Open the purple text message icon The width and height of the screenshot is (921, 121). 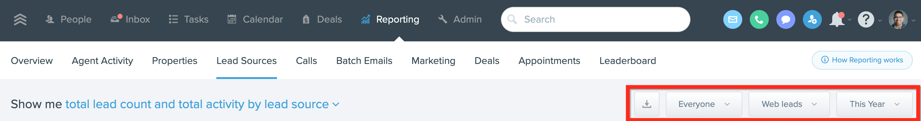pyautogui.click(x=786, y=19)
